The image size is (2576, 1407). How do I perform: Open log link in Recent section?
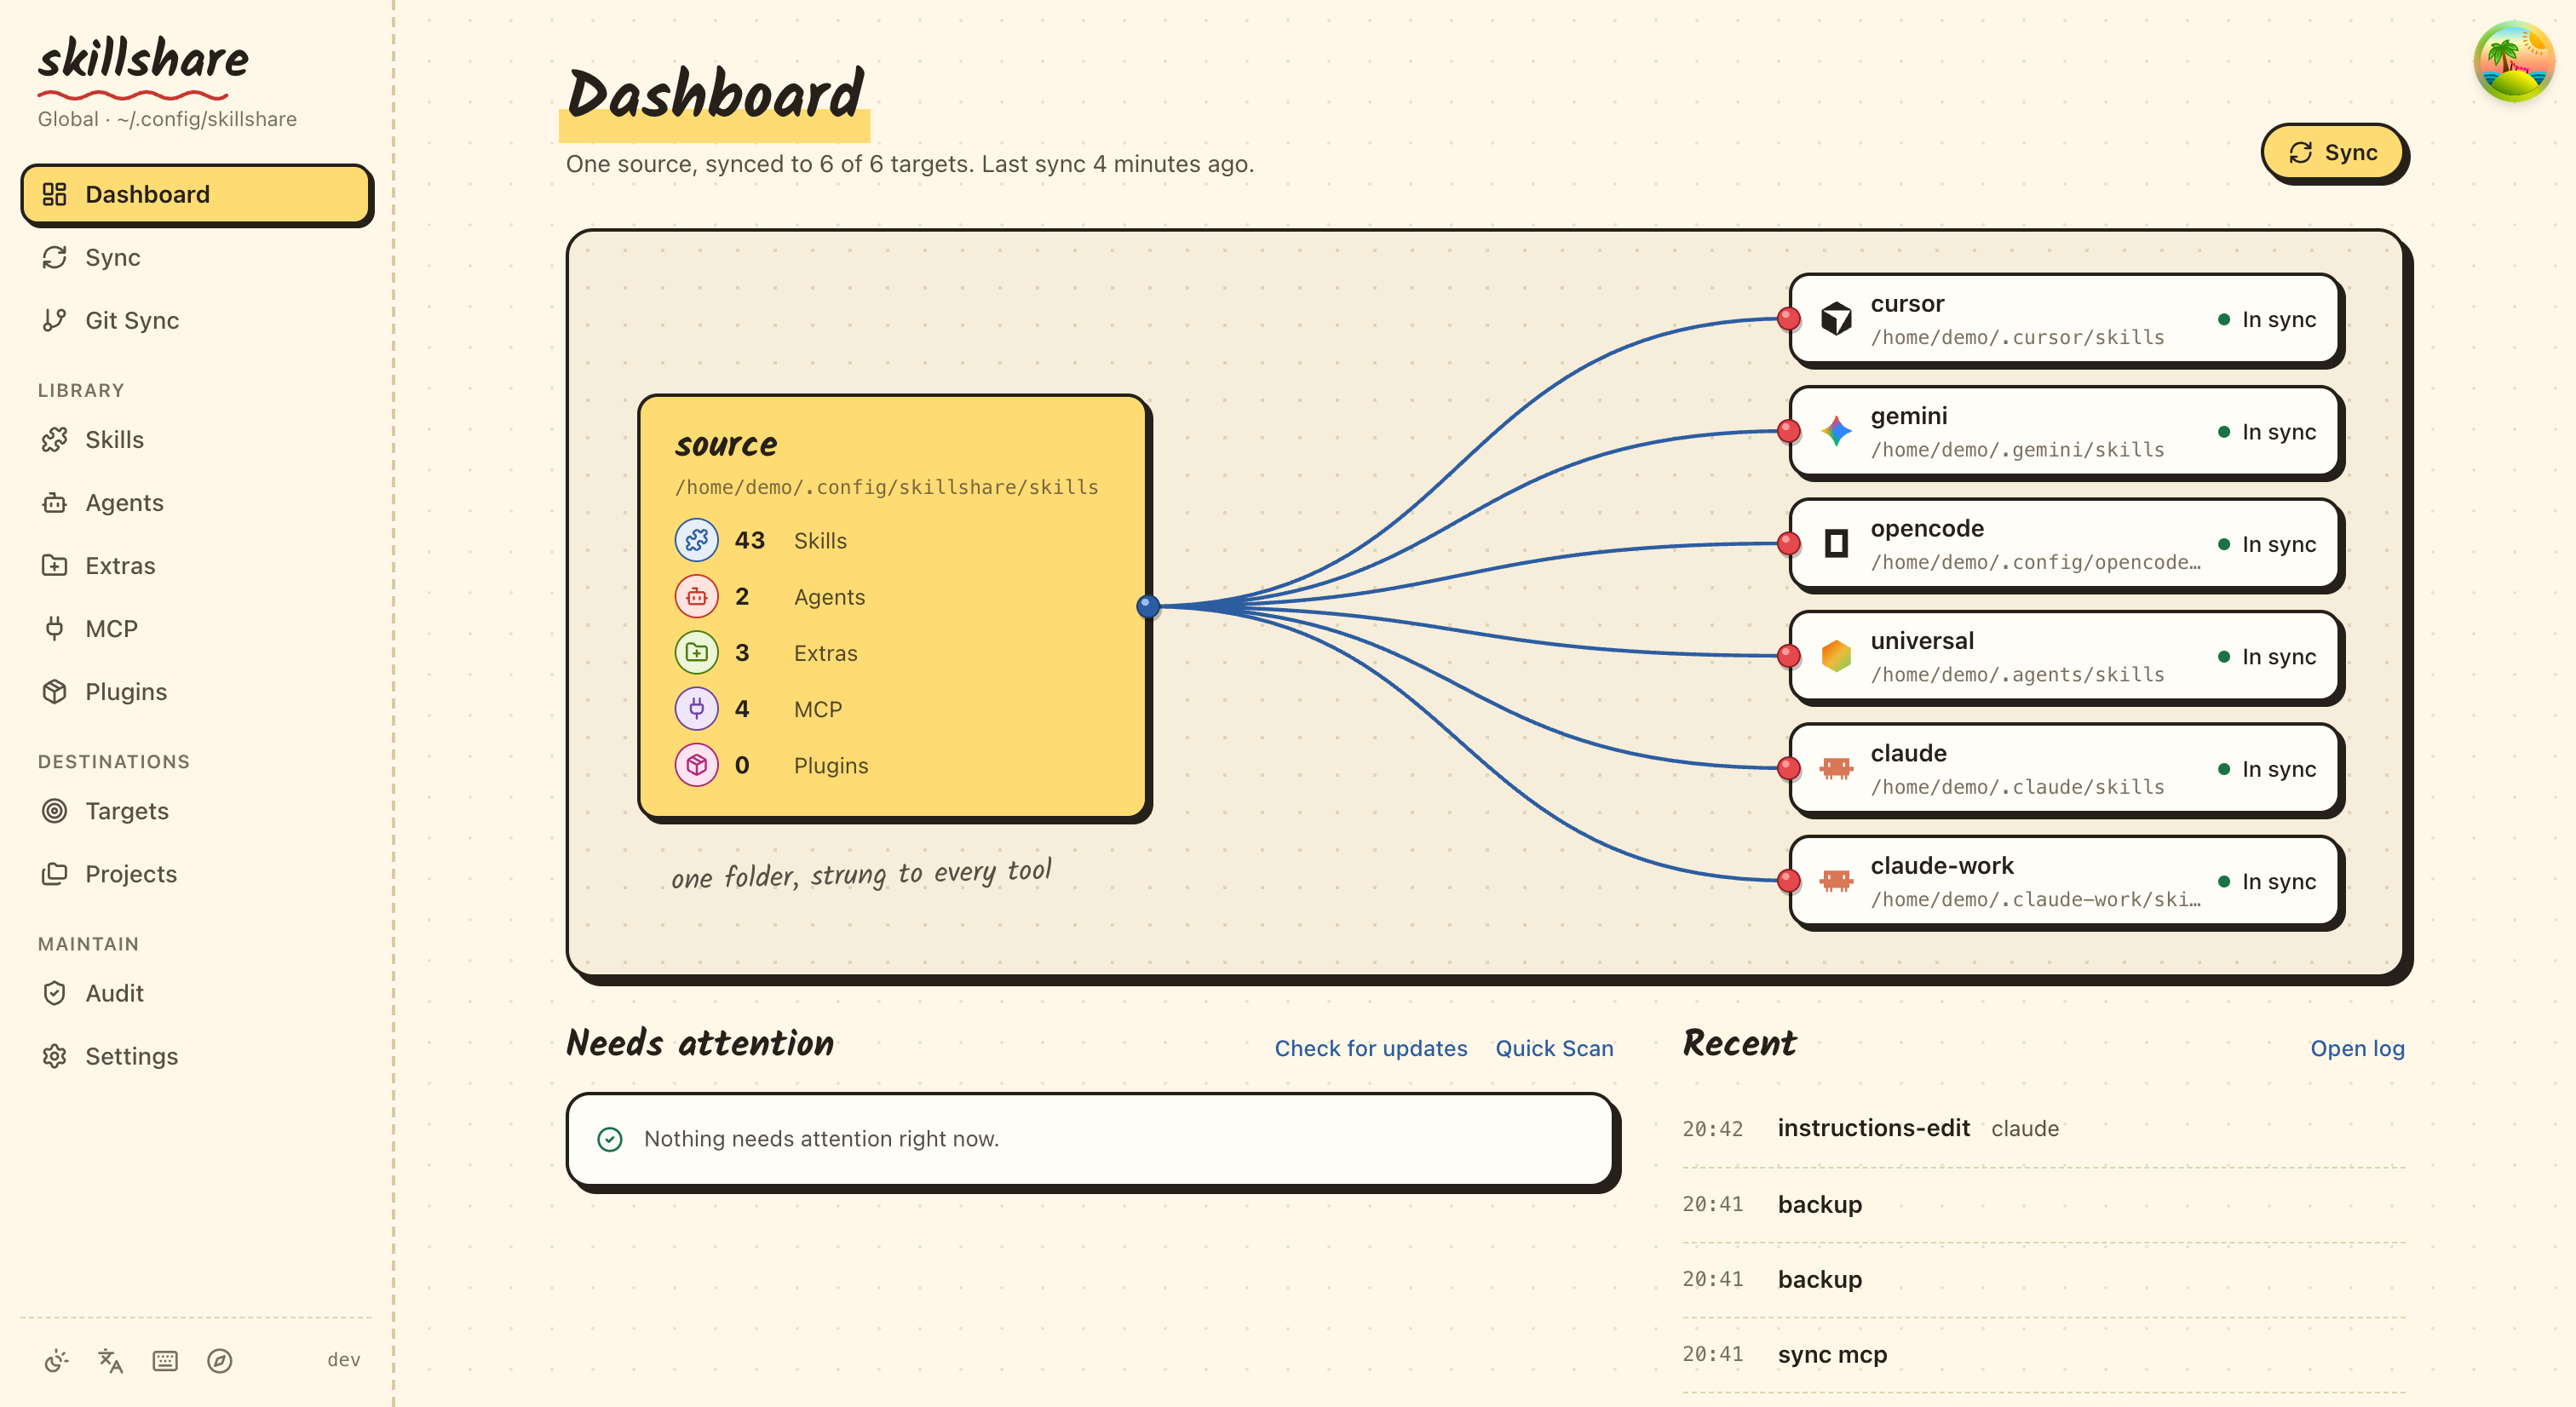tap(2357, 1048)
